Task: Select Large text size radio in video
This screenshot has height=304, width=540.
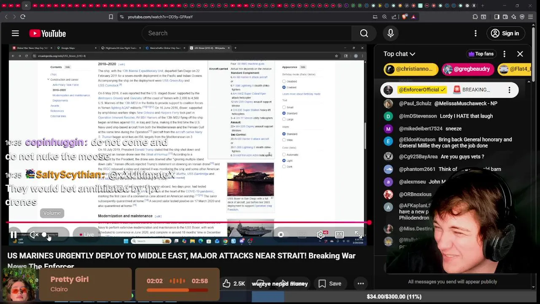Action: click(x=284, y=119)
